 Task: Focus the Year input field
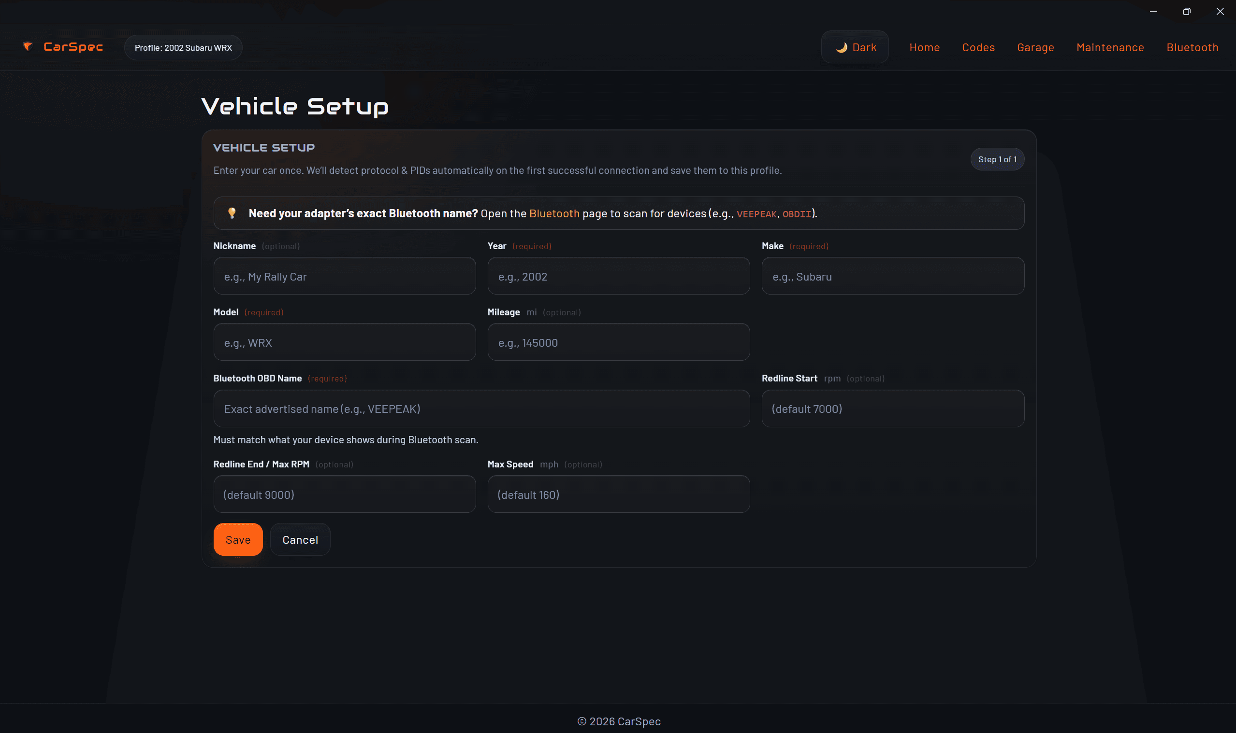coord(619,276)
